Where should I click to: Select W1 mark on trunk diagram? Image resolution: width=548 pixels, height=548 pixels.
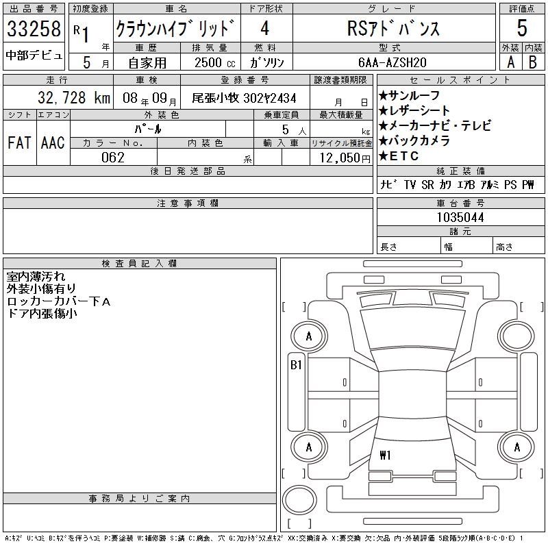tap(385, 455)
